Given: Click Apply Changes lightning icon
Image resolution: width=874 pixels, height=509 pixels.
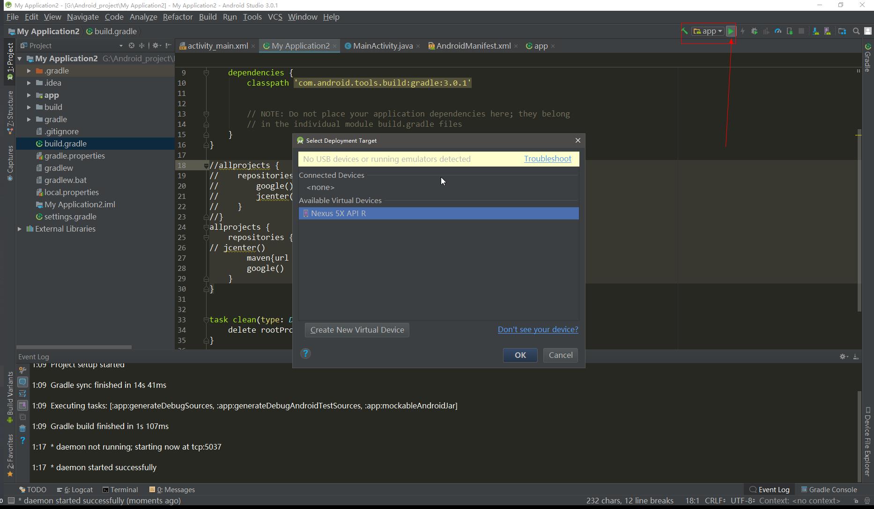Looking at the screenshot, I should click(742, 31).
